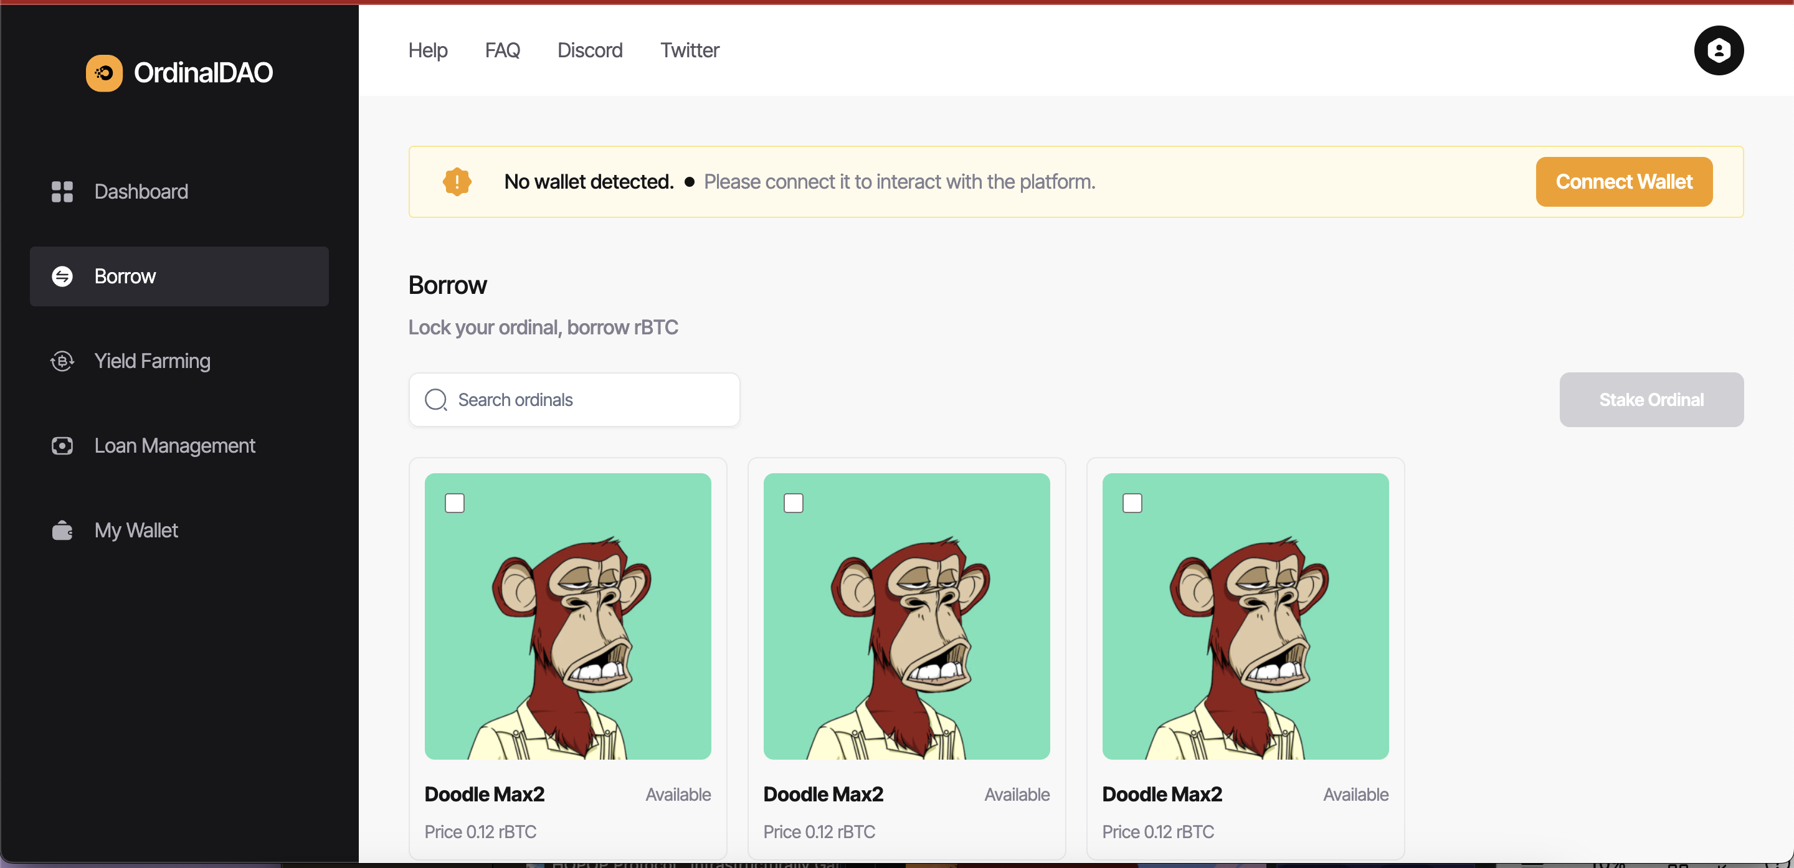1794x868 pixels.
Task: Click the OrdinalDAO orange logo icon
Action: pyautogui.click(x=104, y=73)
